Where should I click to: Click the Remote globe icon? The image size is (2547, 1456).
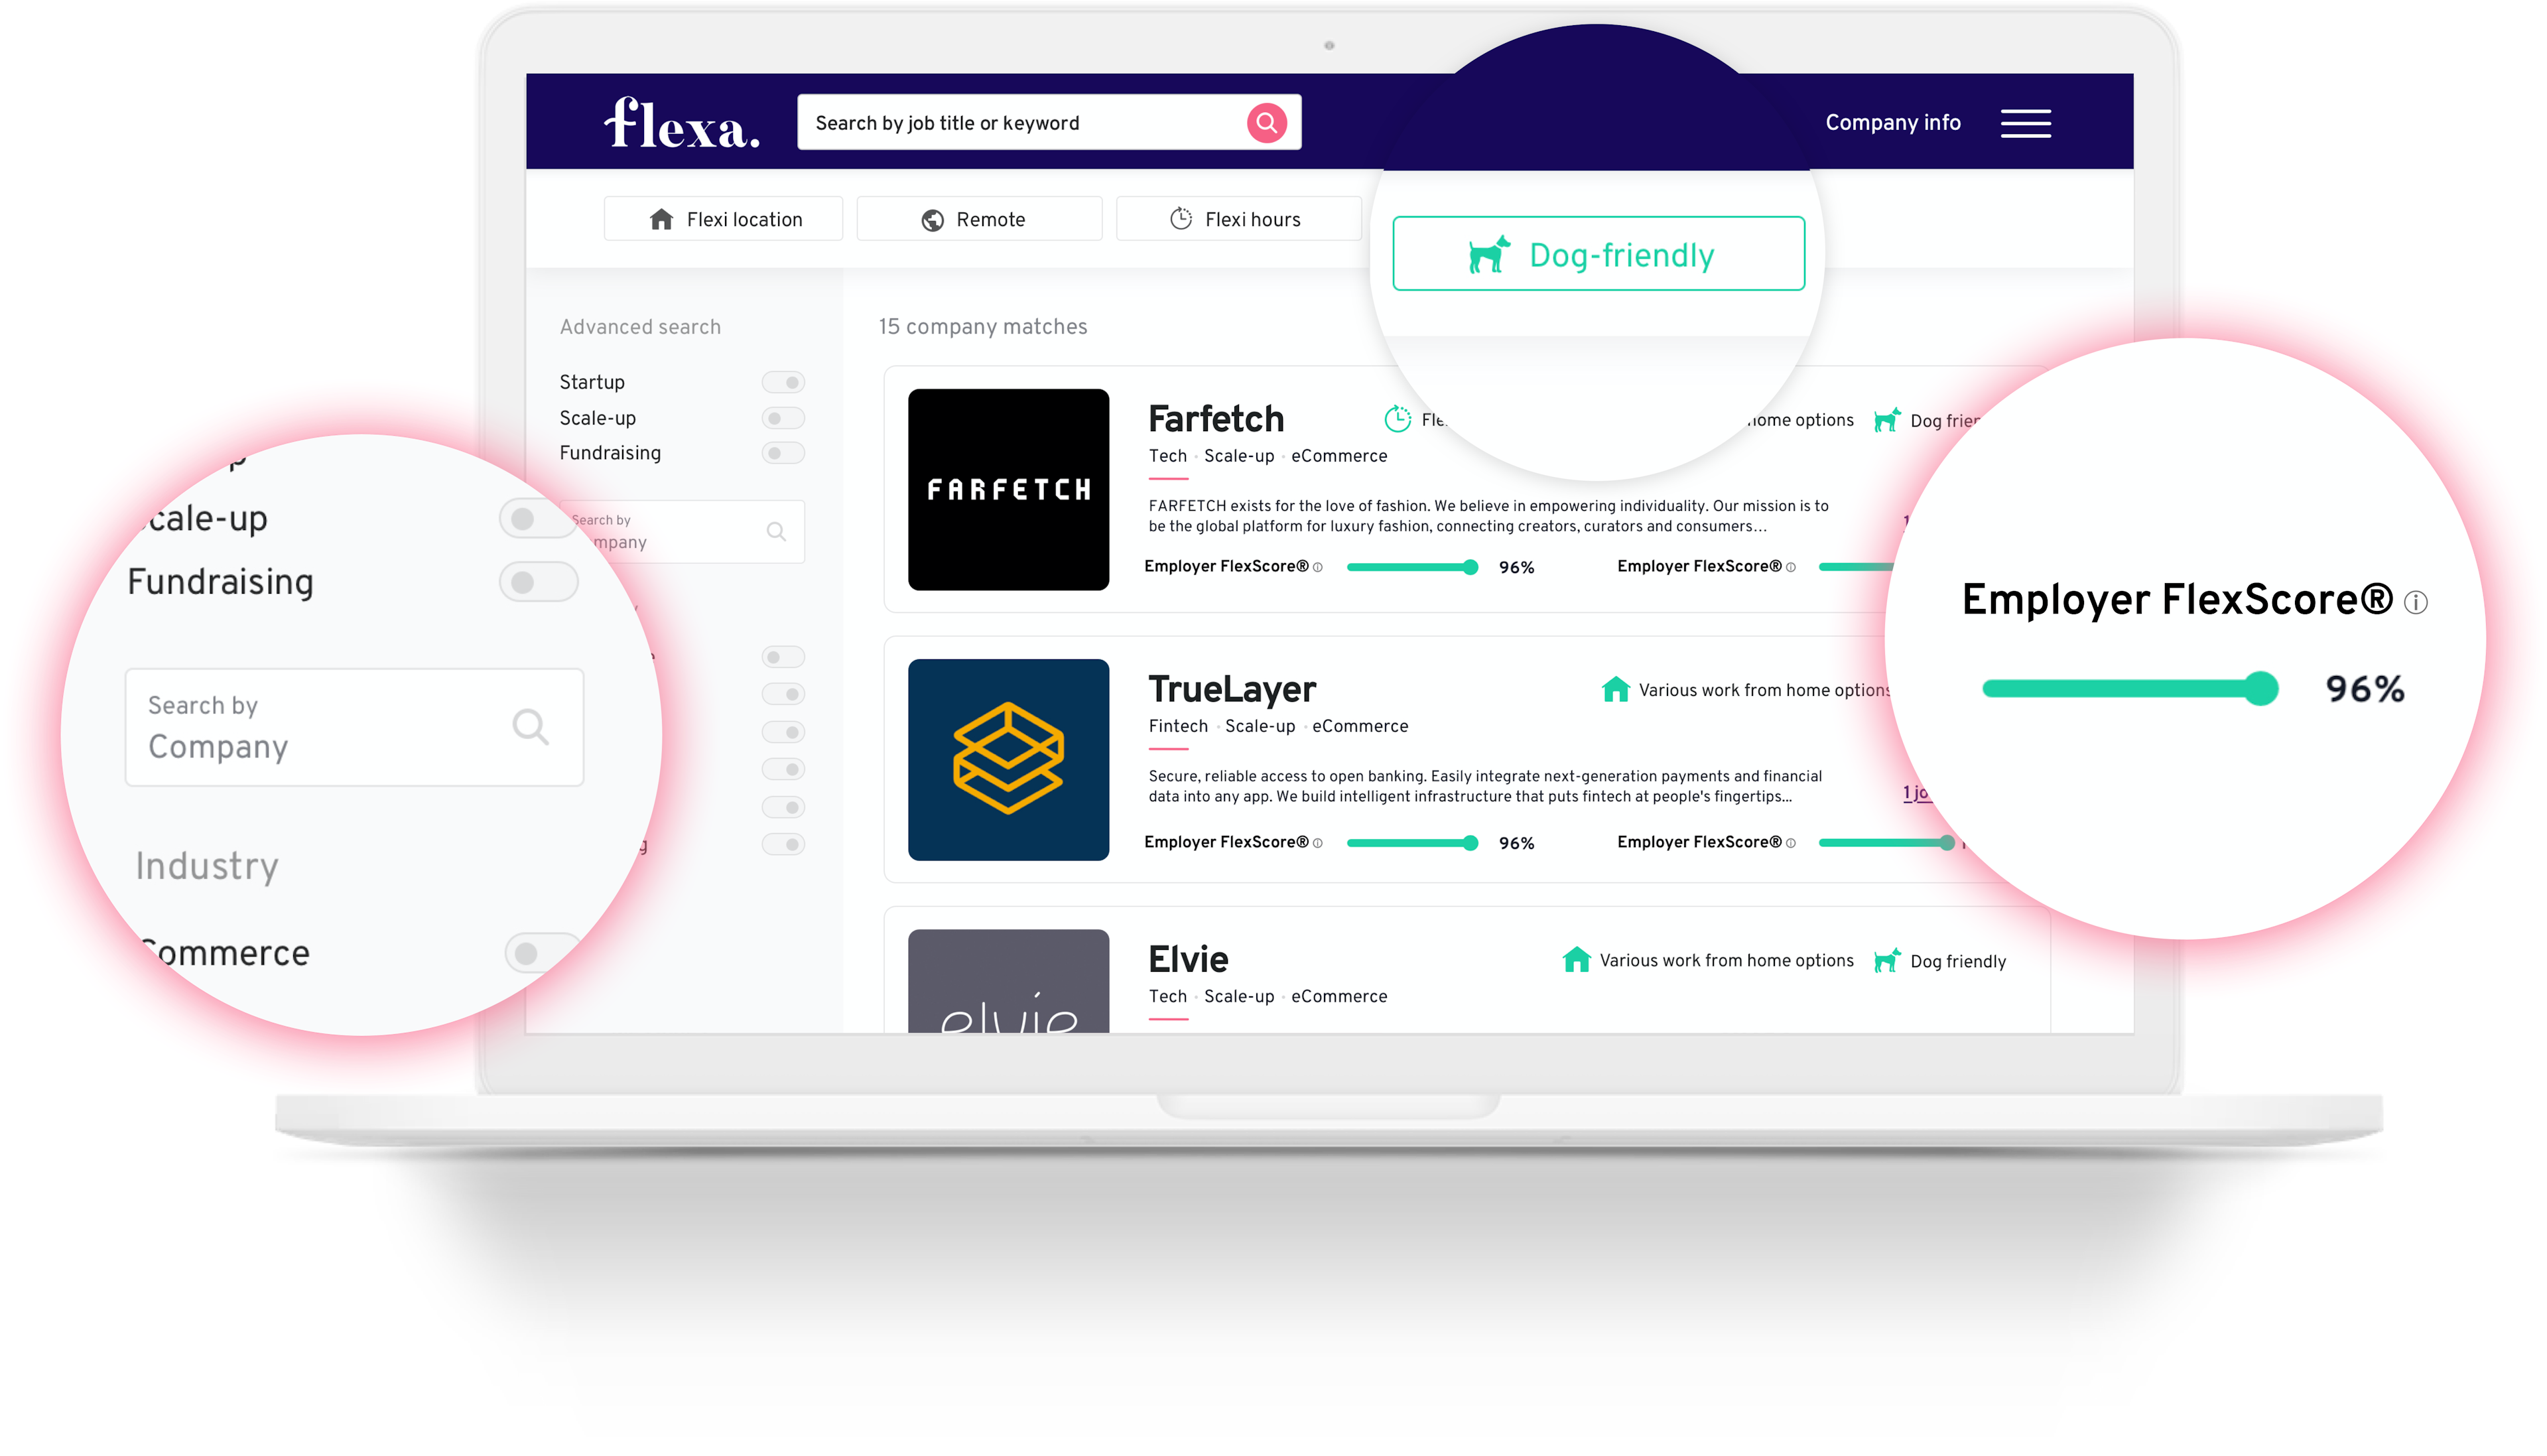pos(933,219)
